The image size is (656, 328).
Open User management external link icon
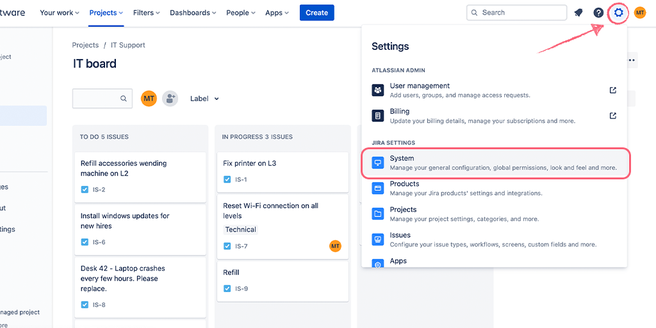[x=613, y=90]
